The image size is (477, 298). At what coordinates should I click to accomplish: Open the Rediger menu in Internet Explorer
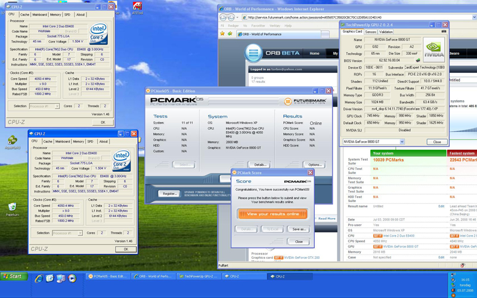[x=233, y=26]
